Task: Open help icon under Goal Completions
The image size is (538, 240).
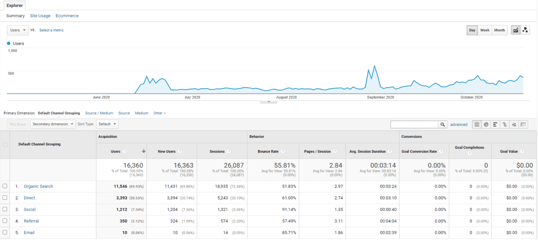Action: click(x=469, y=154)
